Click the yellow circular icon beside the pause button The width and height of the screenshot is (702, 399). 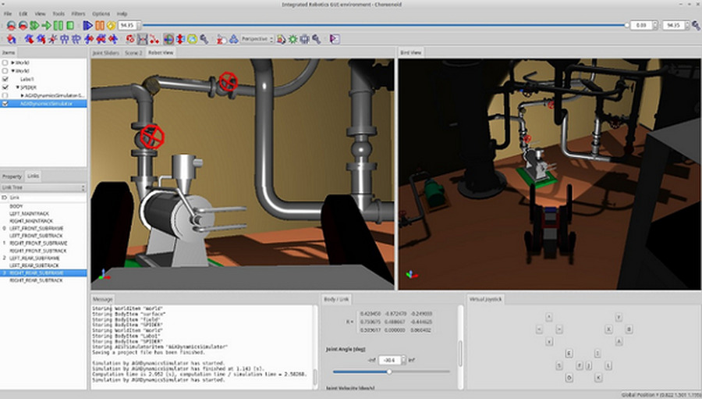click(111, 26)
